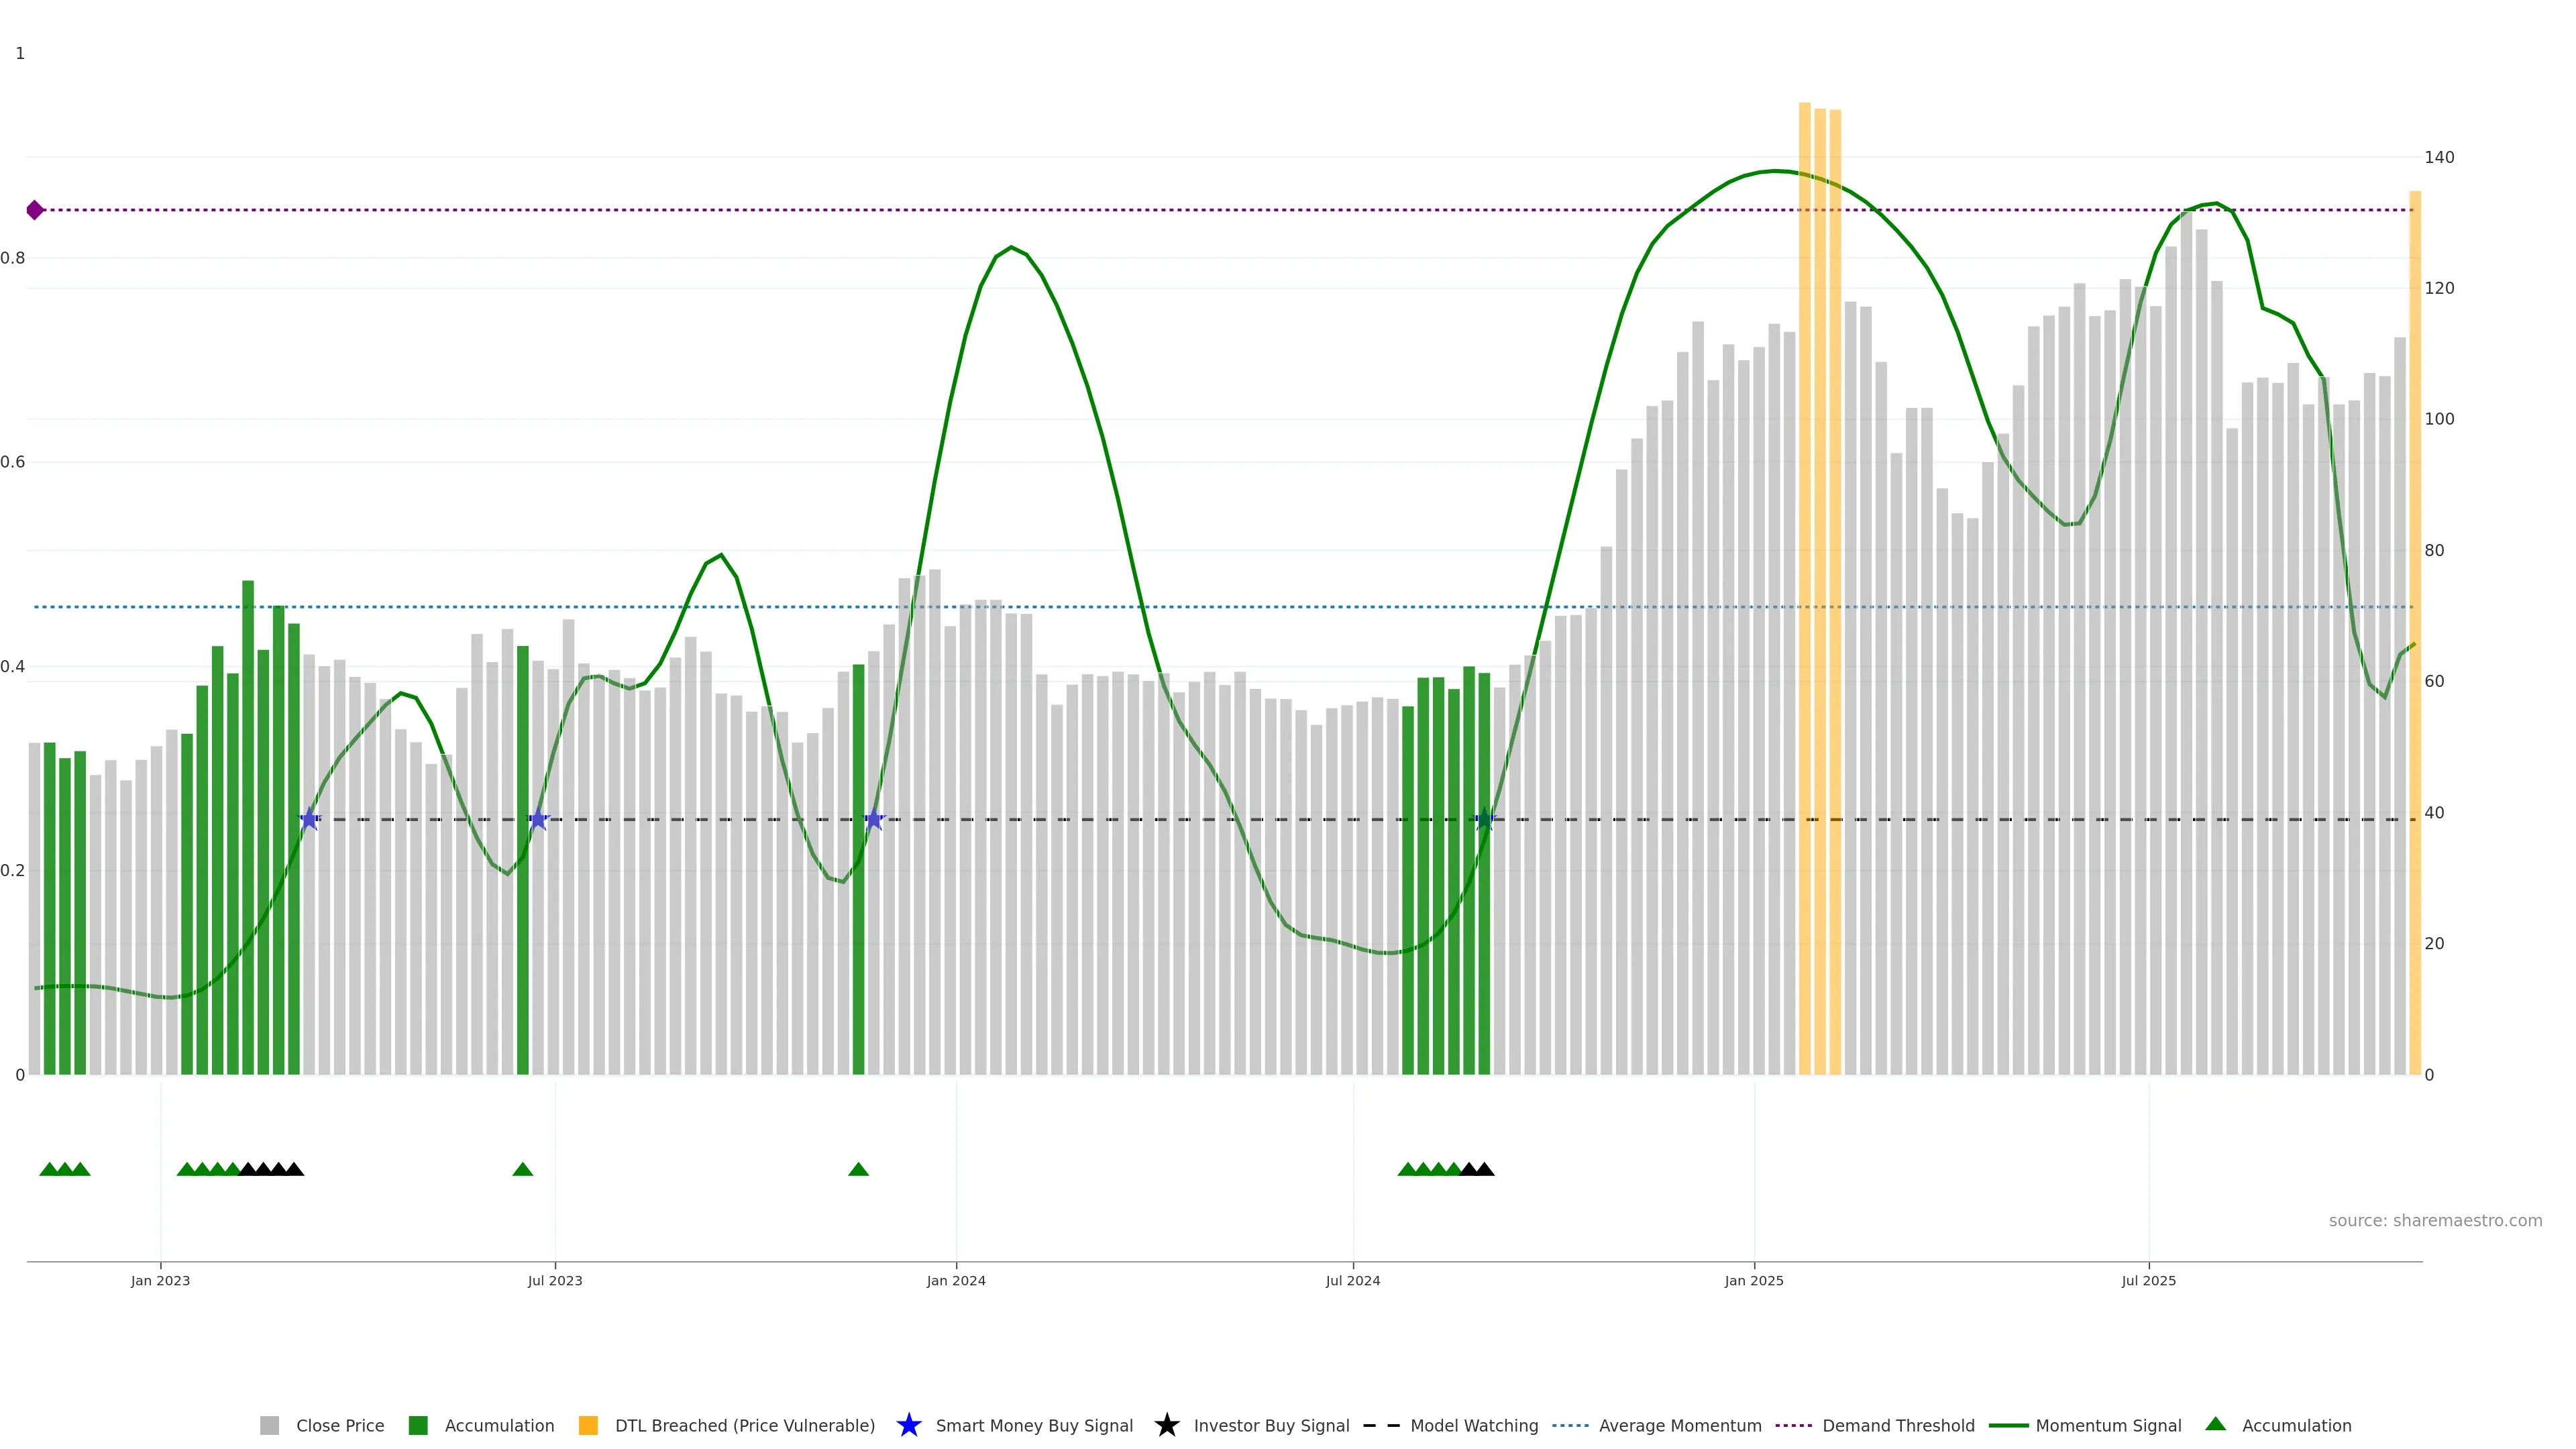Click the single green triangle before Jan 2024

(858, 1169)
